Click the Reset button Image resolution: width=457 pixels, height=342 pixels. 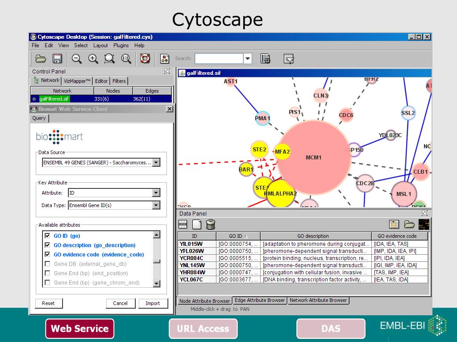(48, 303)
